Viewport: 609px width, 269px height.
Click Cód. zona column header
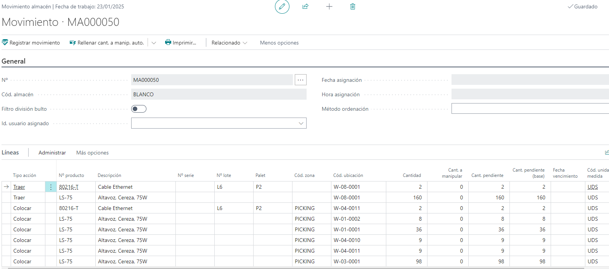point(304,175)
